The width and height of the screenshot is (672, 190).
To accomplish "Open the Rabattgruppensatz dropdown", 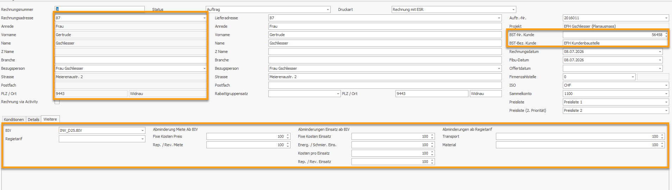I will (338, 94).
